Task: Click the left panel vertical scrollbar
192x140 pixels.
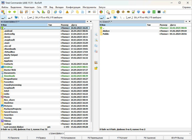Action: [x=91, y=76]
